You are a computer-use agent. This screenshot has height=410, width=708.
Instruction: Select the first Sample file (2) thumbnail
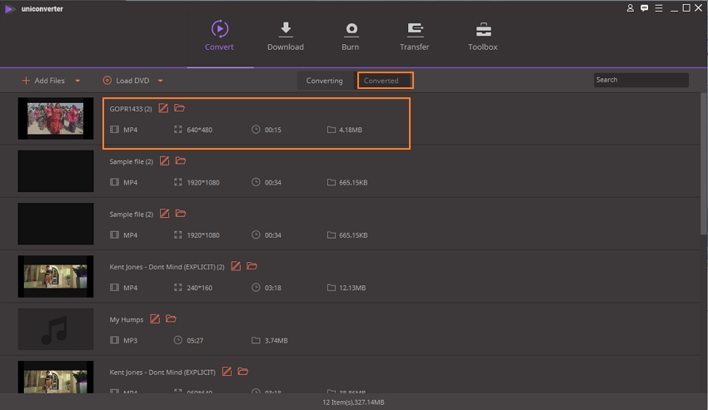pos(56,171)
